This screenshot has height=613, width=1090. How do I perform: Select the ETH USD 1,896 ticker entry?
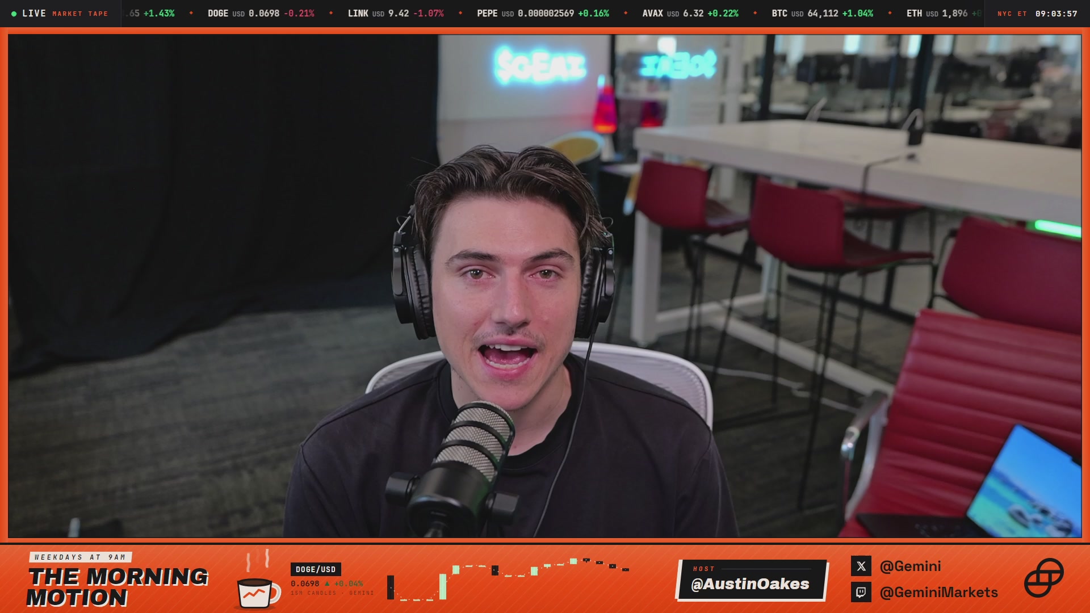click(x=944, y=13)
